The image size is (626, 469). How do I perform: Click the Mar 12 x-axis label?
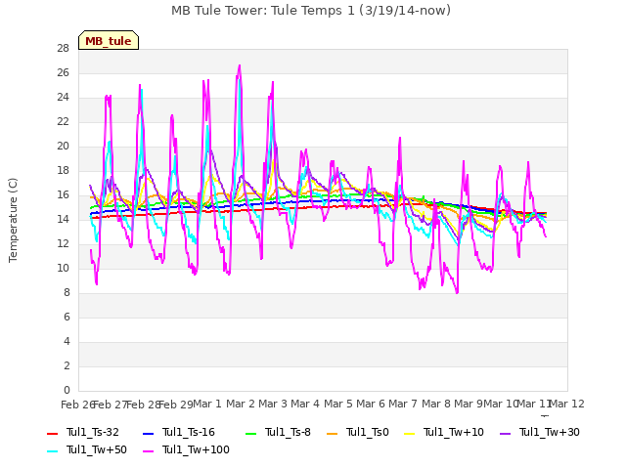point(567,404)
